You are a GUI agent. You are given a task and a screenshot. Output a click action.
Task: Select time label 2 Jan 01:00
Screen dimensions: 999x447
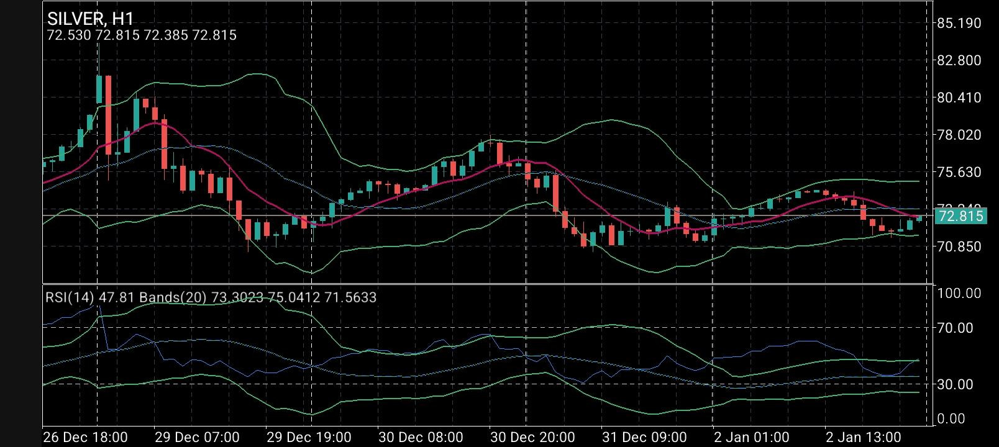[752, 437]
